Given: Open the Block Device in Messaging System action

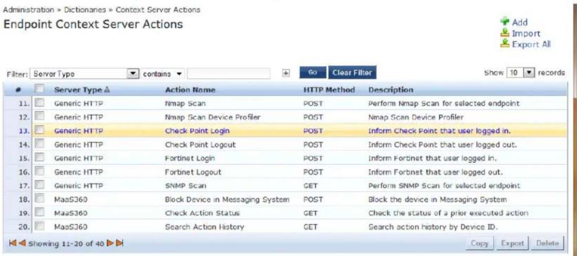Looking at the screenshot, I should (227, 199).
